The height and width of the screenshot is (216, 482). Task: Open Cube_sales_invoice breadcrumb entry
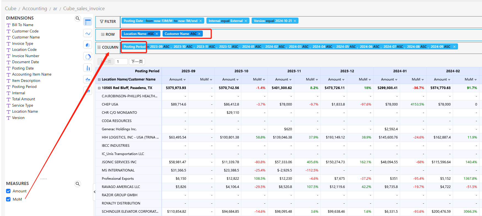click(84, 9)
